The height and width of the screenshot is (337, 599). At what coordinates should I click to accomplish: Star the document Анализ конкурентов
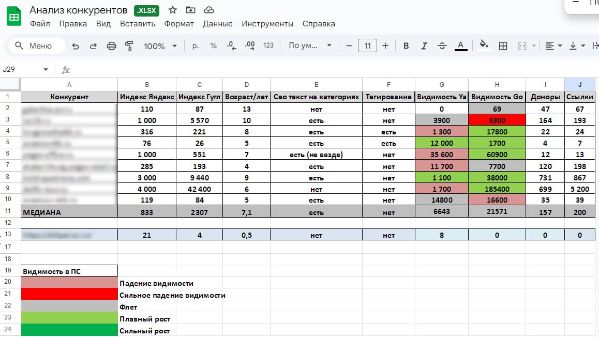pyautogui.click(x=173, y=10)
